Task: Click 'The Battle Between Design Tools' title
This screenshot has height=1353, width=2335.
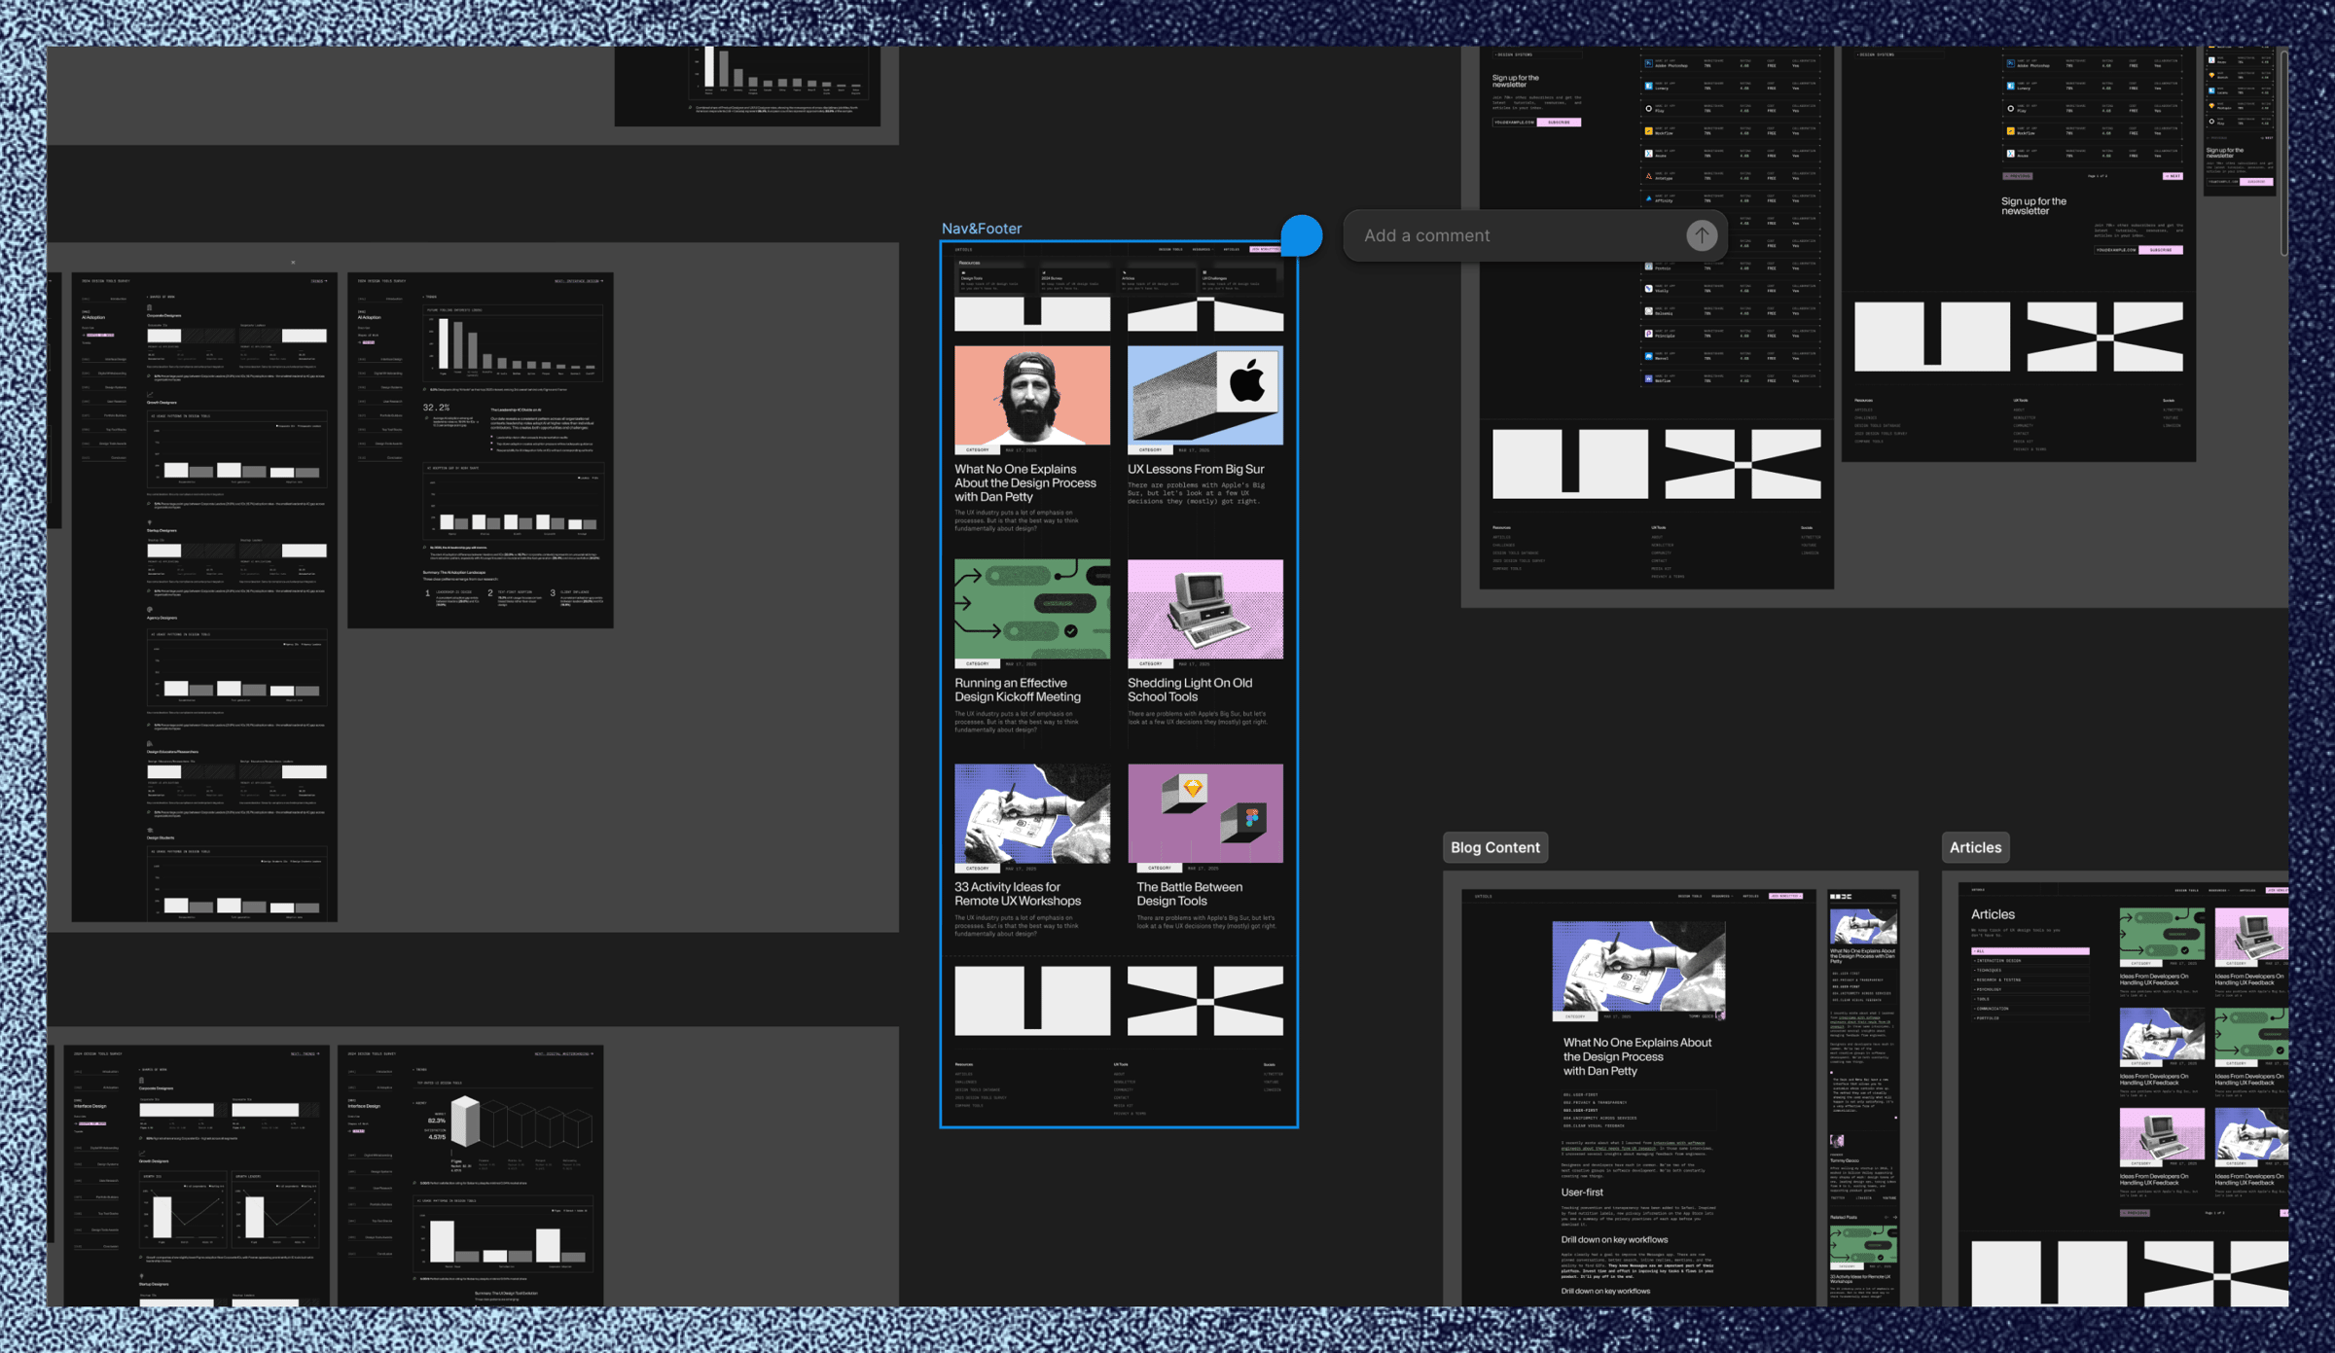Action: (x=1189, y=894)
